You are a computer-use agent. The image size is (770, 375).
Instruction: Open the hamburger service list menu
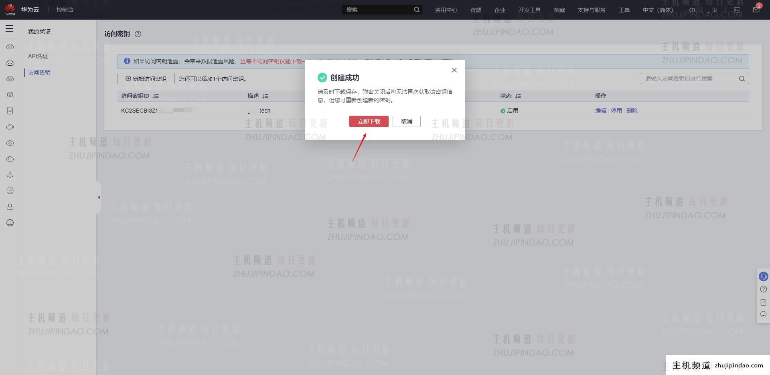pos(9,29)
